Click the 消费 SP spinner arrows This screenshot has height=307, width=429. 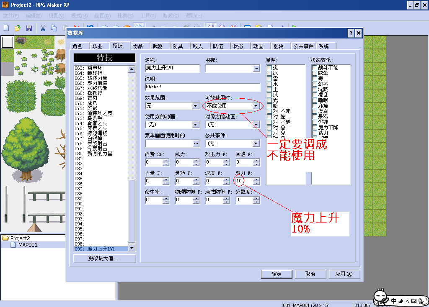coord(166,162)
